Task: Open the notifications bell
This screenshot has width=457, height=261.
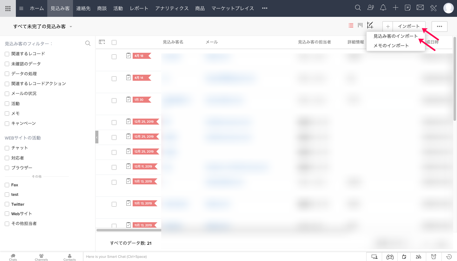Action: click(383, 8)
